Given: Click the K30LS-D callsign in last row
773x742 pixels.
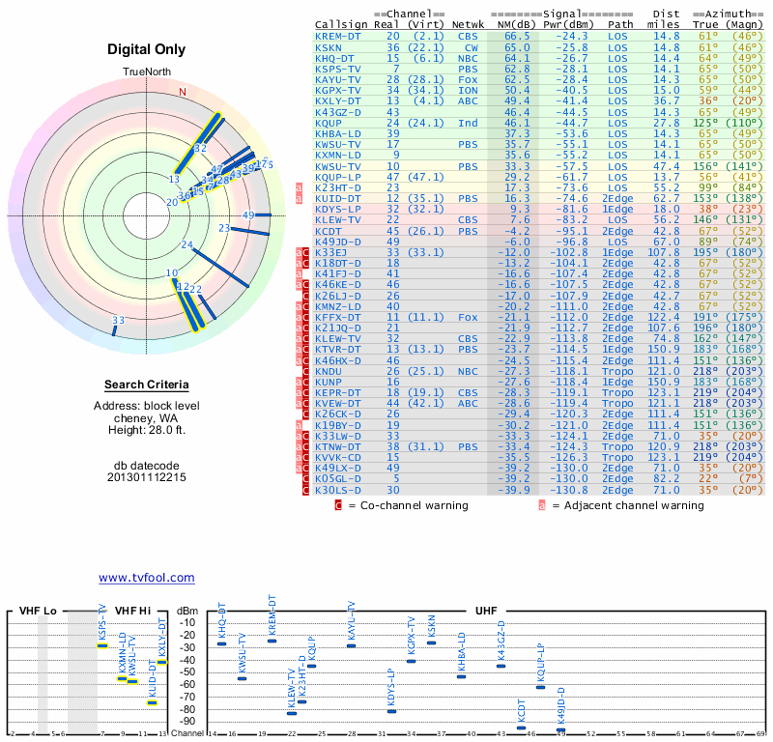Looking at the screenshot, I should coord(337,490).
